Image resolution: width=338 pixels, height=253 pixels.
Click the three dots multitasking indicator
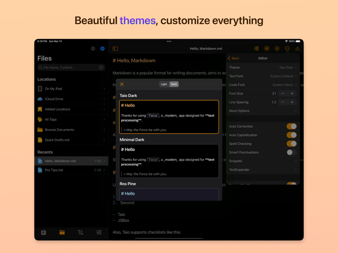[x=169, y=41]
